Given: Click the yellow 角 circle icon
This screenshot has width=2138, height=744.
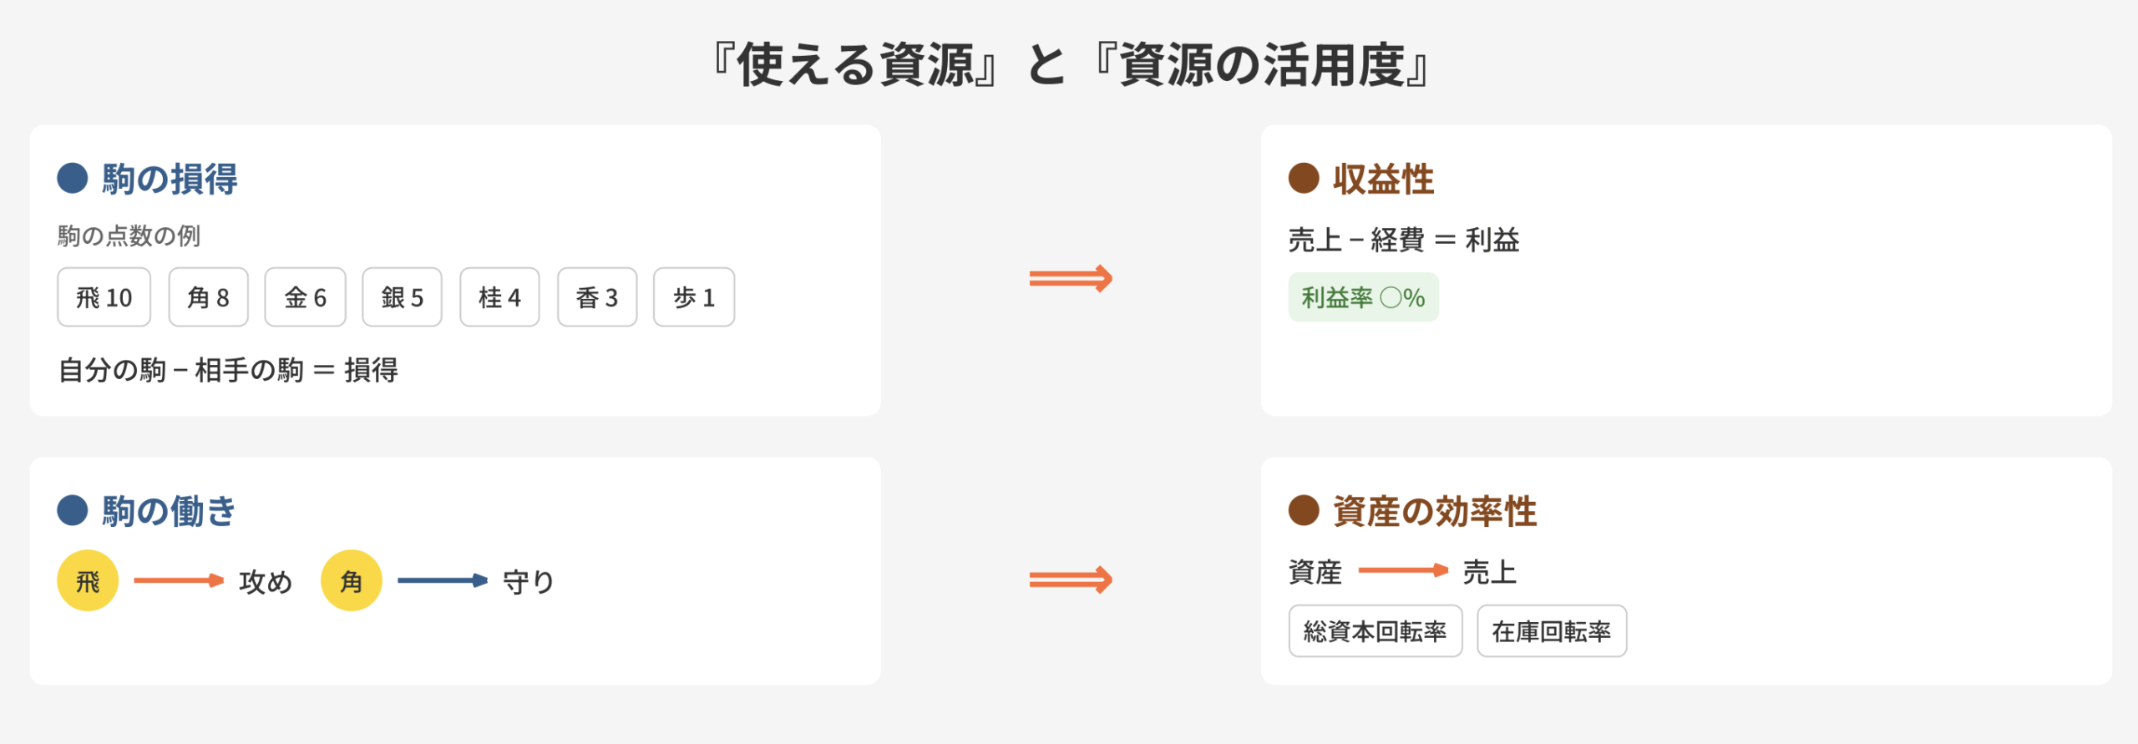Looking at the screenshot, I should click(352, 580).
